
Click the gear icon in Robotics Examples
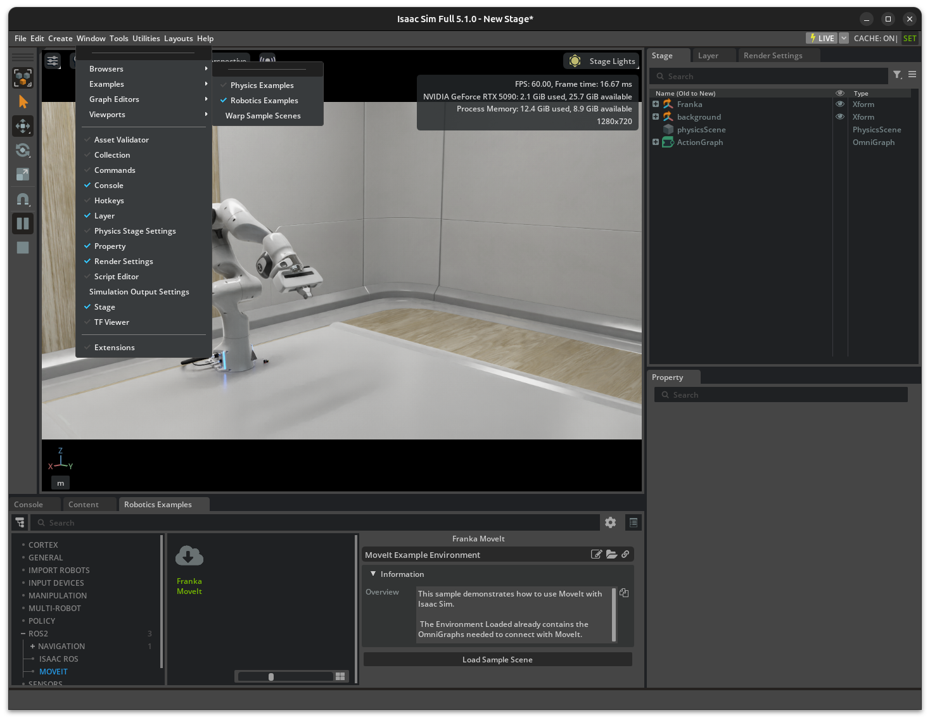point(610,522)
